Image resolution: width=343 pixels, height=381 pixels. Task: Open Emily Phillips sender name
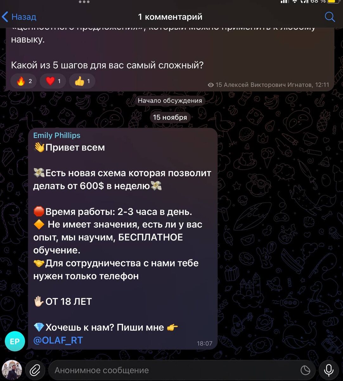pyautogui.click(x=57, y=135)
